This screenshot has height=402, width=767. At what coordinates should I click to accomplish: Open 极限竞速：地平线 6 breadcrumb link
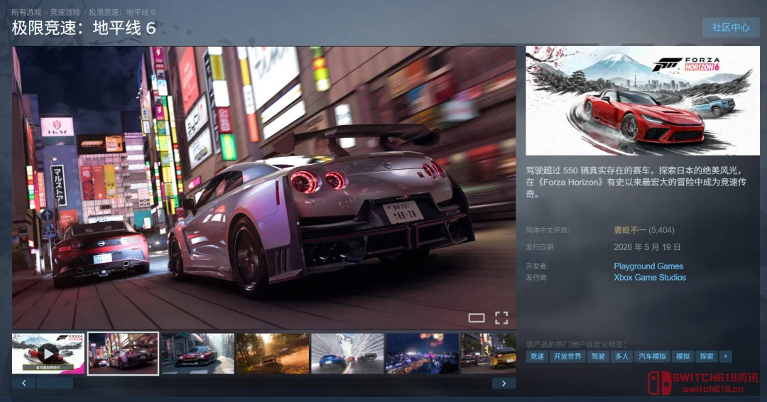(x=122, y=12)
